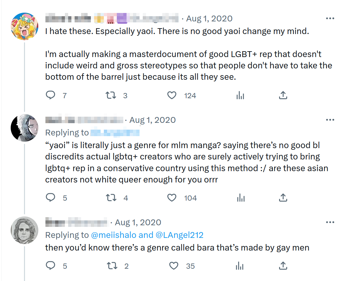Reply to the tweet about bara genre

(x=50, y=266)
